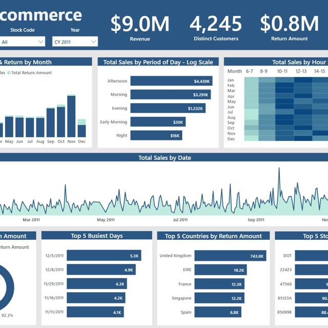Screen dimensions: 328x328
Task: Select the Sep bar in monthly chart
Action: point(51,122)
